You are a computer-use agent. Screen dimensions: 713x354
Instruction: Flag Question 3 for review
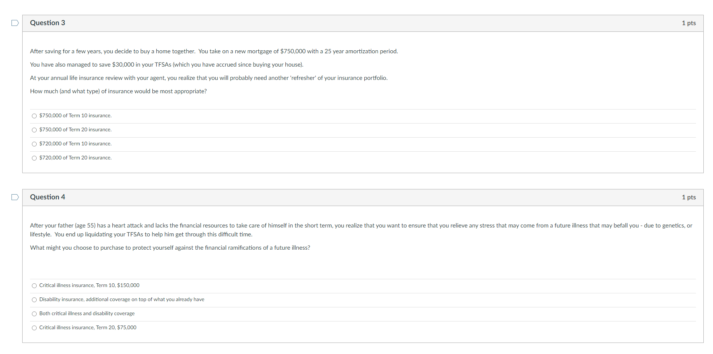click(15, 23)
